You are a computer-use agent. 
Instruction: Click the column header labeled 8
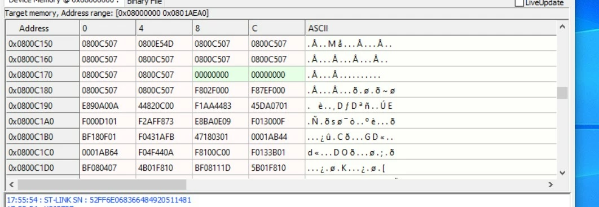coord(221,28)
